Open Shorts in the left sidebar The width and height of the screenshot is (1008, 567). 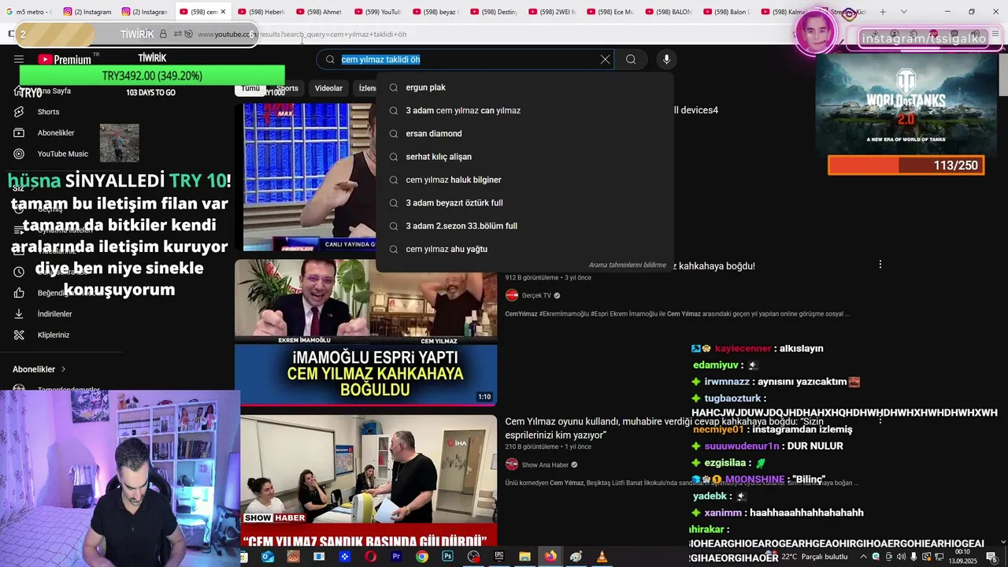pyautogui.click(x=48, y=112)
